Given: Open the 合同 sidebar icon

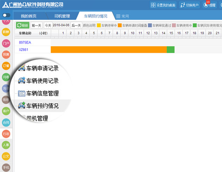Looking at the screenshot, I should tap(6, 122).
